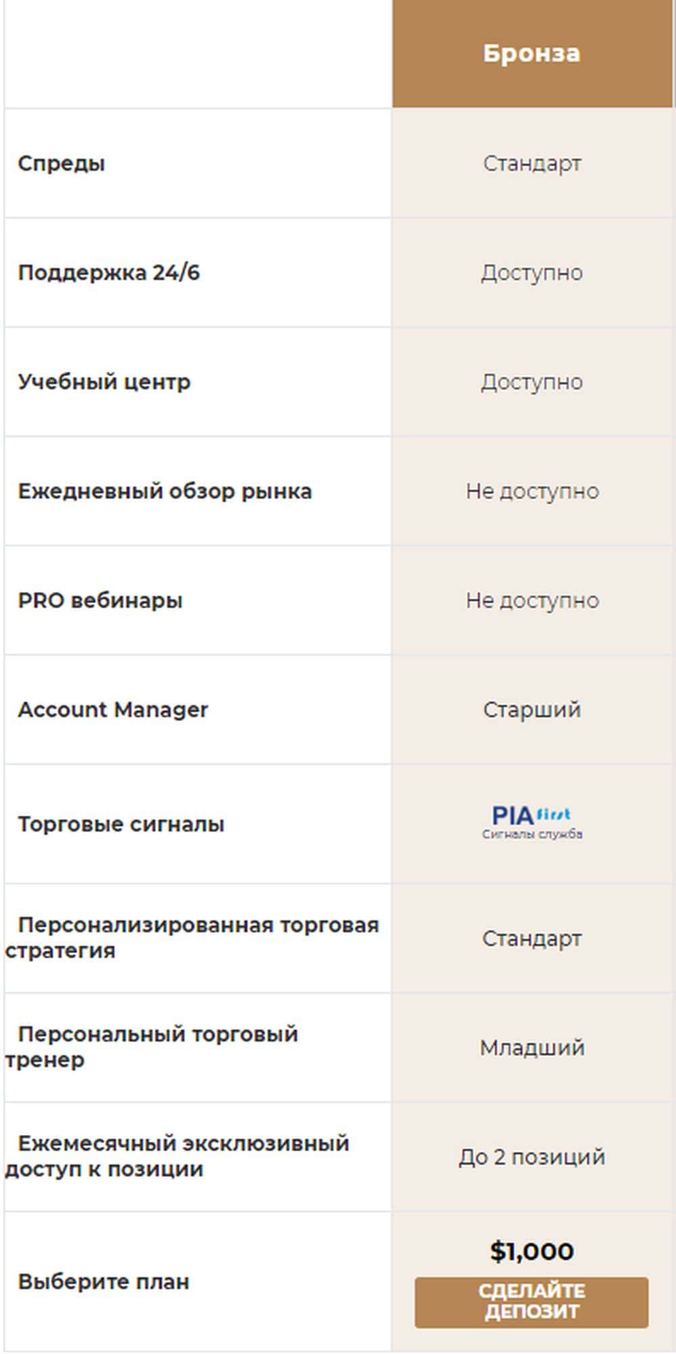The height and width of the screenshot is (1354, 676).
Task: Select the Старший account manager value
Action: (x=532, y=710)
